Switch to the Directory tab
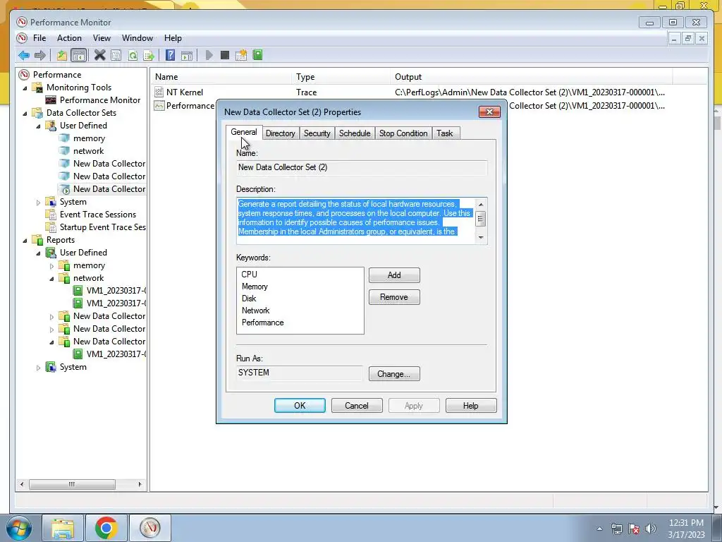722x542 pixels. (x=280, y=133)
